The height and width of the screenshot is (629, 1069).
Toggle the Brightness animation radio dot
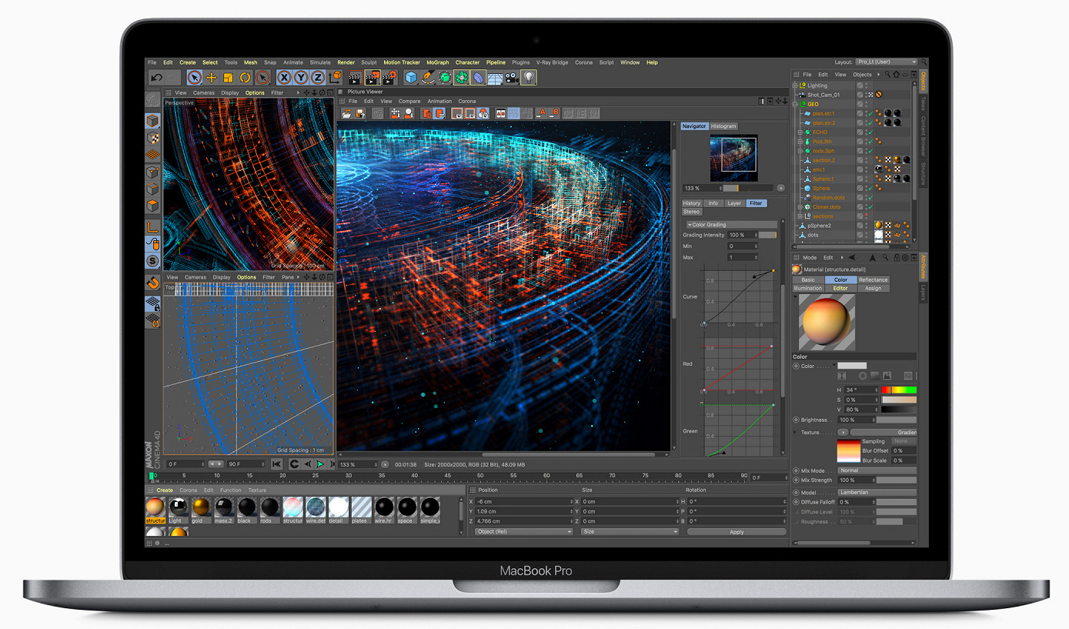(796, 420)
